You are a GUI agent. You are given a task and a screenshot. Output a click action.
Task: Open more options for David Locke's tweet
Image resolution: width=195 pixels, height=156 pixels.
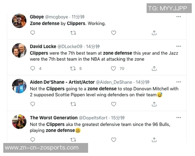(178, 46)
